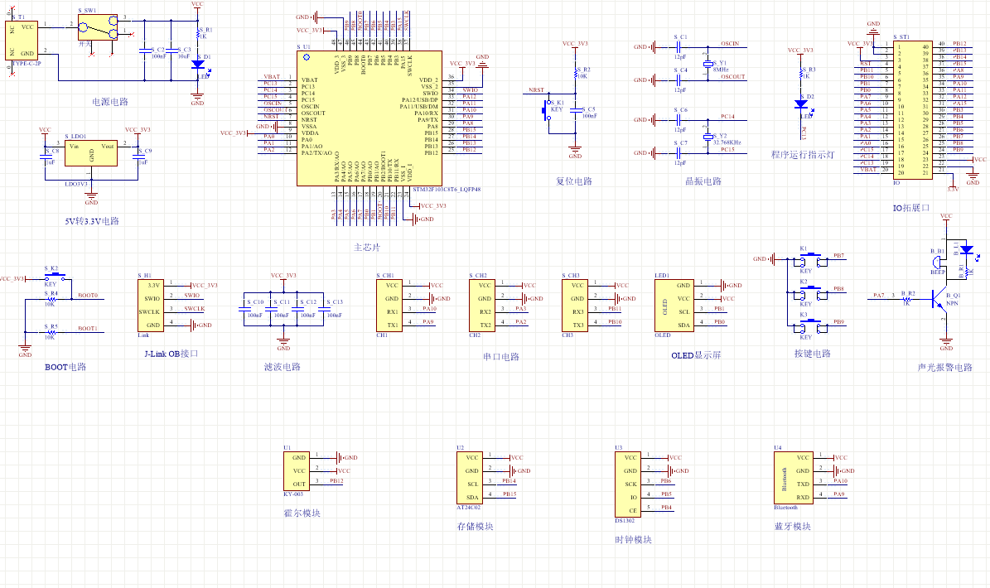Click the 5V转3.3V电路 section title
This screenshot has height=588, width=990.
pyautogui.click(x=92, y=221)
